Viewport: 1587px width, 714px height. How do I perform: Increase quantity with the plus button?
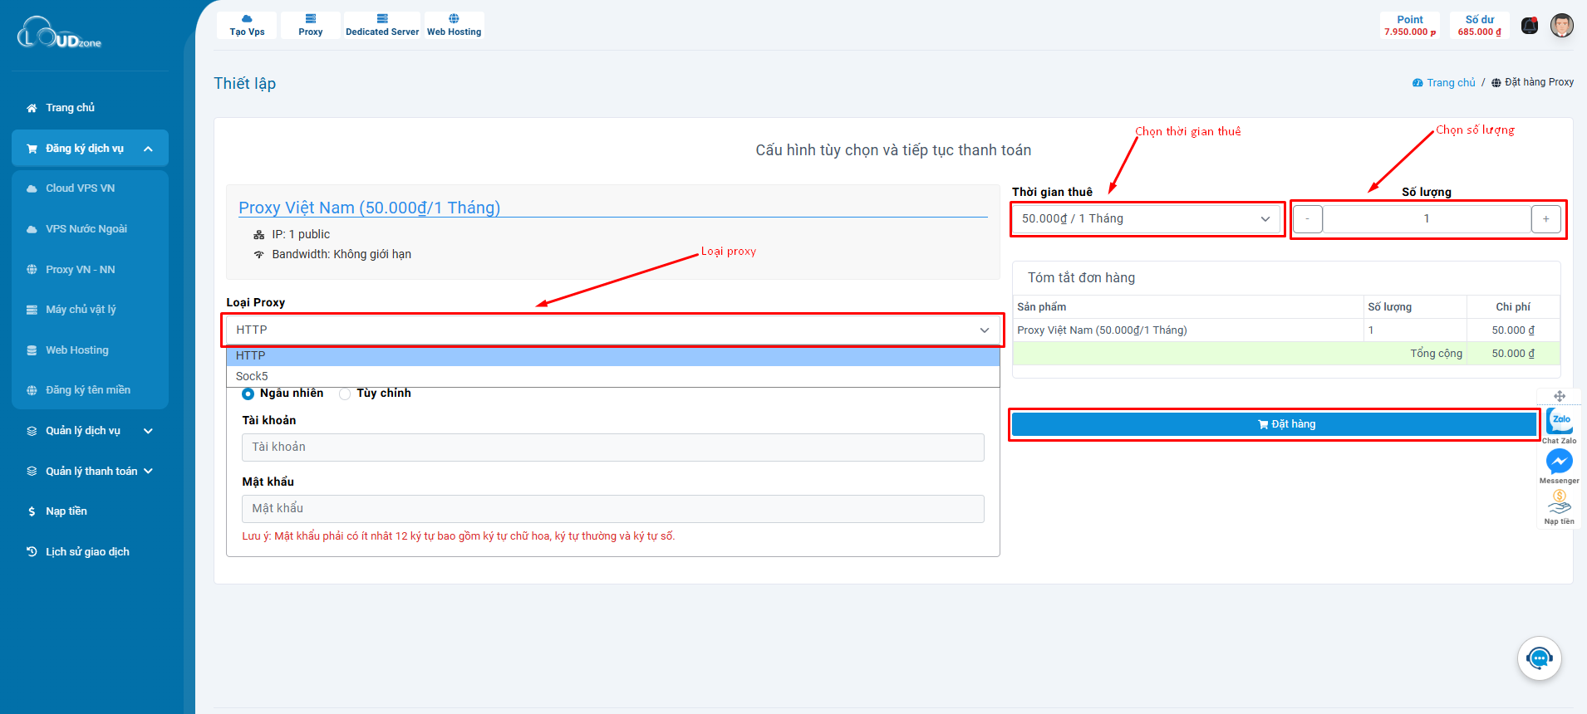tap(1545, 219)
